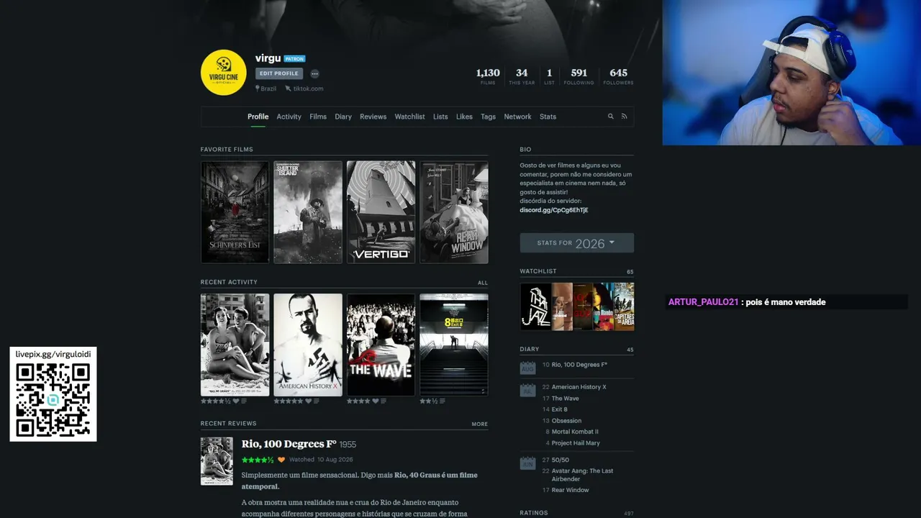Open The Wave poster in Recent Activity
921x518 pixels.
coord(381,345)
